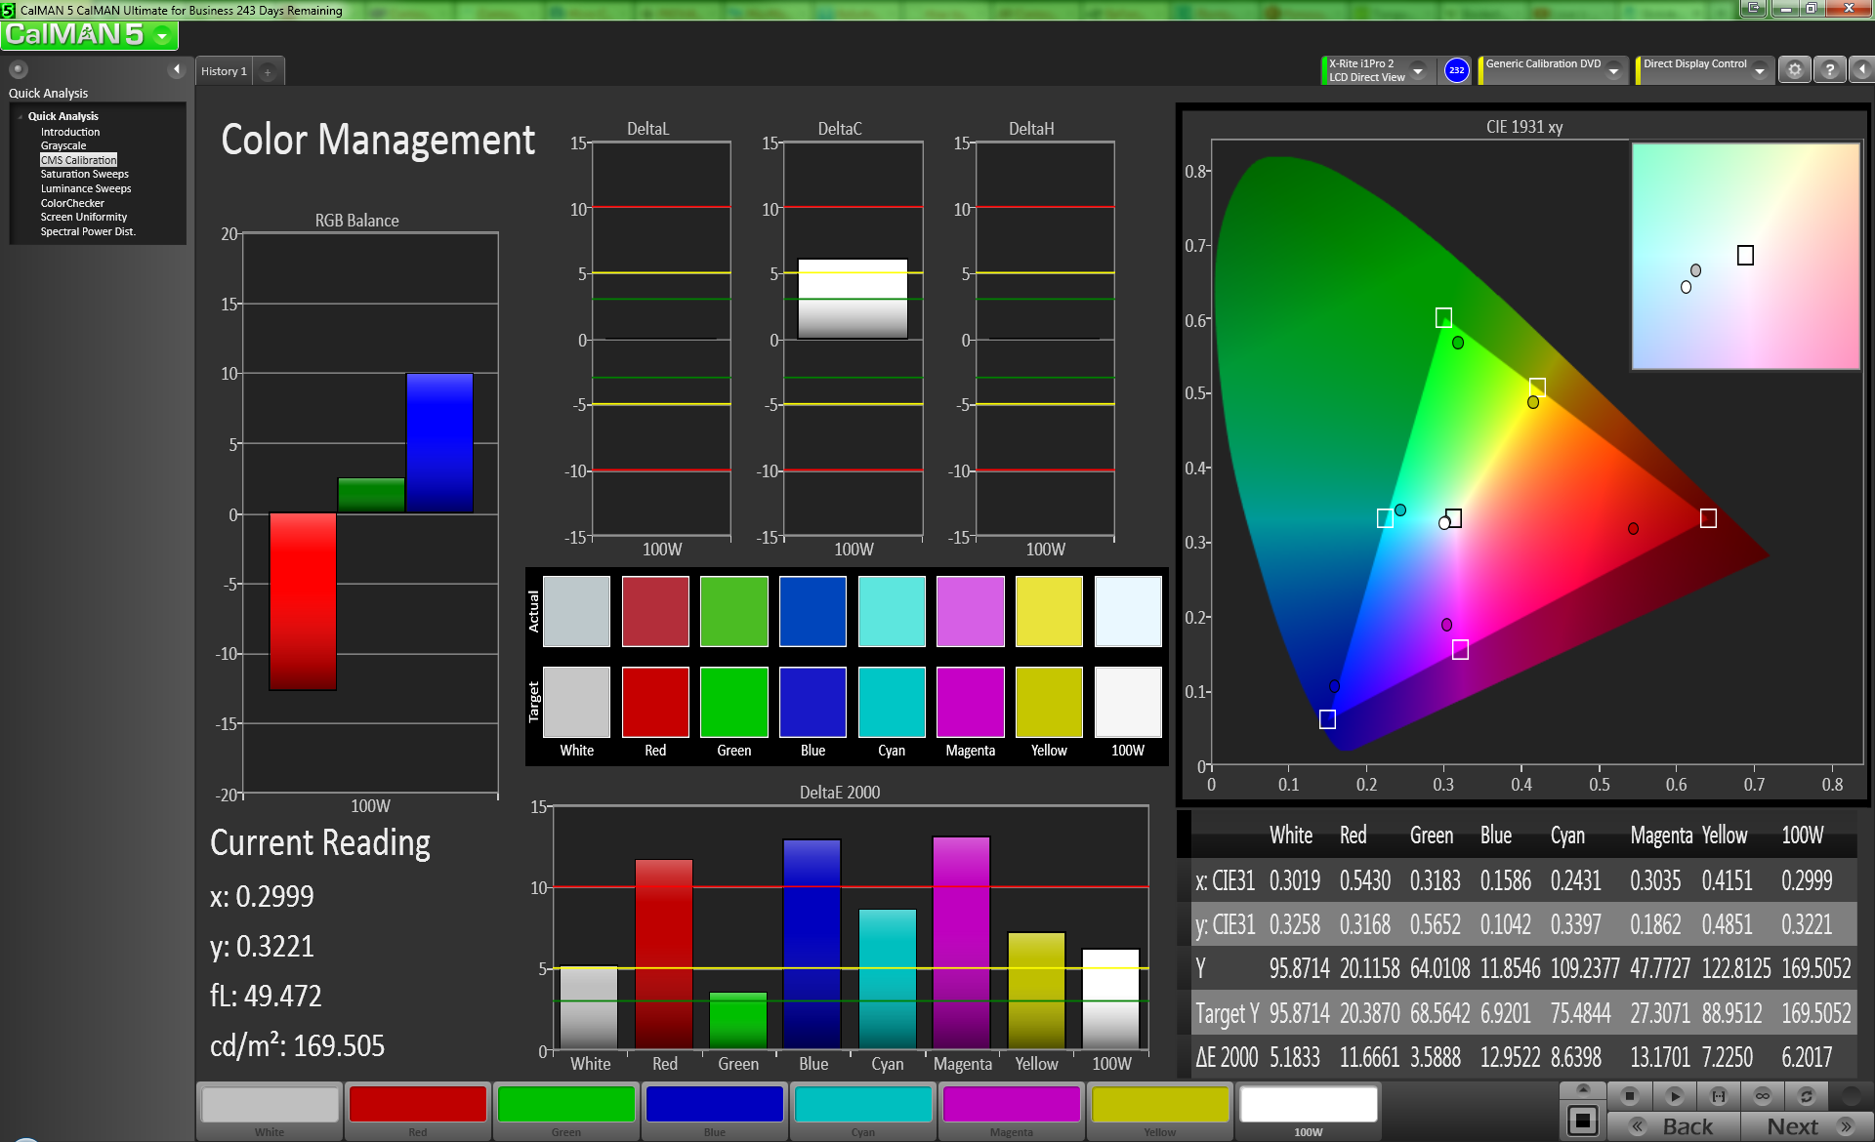
Task: Click the Target Cyan swatch in comparison grid
Action: [x=892, y=702]
